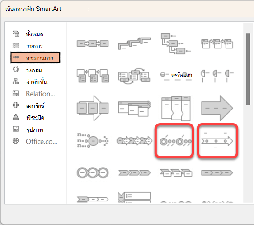Choose the three-column Process List layout
This screenshot has width=254, height=225.
(176, 108)
